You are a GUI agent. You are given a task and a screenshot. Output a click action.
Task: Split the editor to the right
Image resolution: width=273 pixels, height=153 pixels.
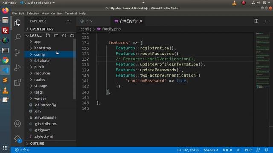point(256,21)
